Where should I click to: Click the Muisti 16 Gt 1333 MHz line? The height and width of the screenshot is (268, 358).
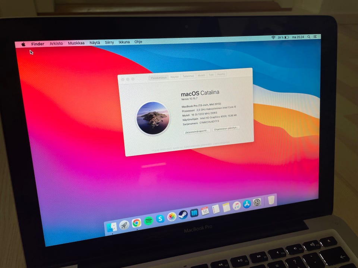coord(200,114)
